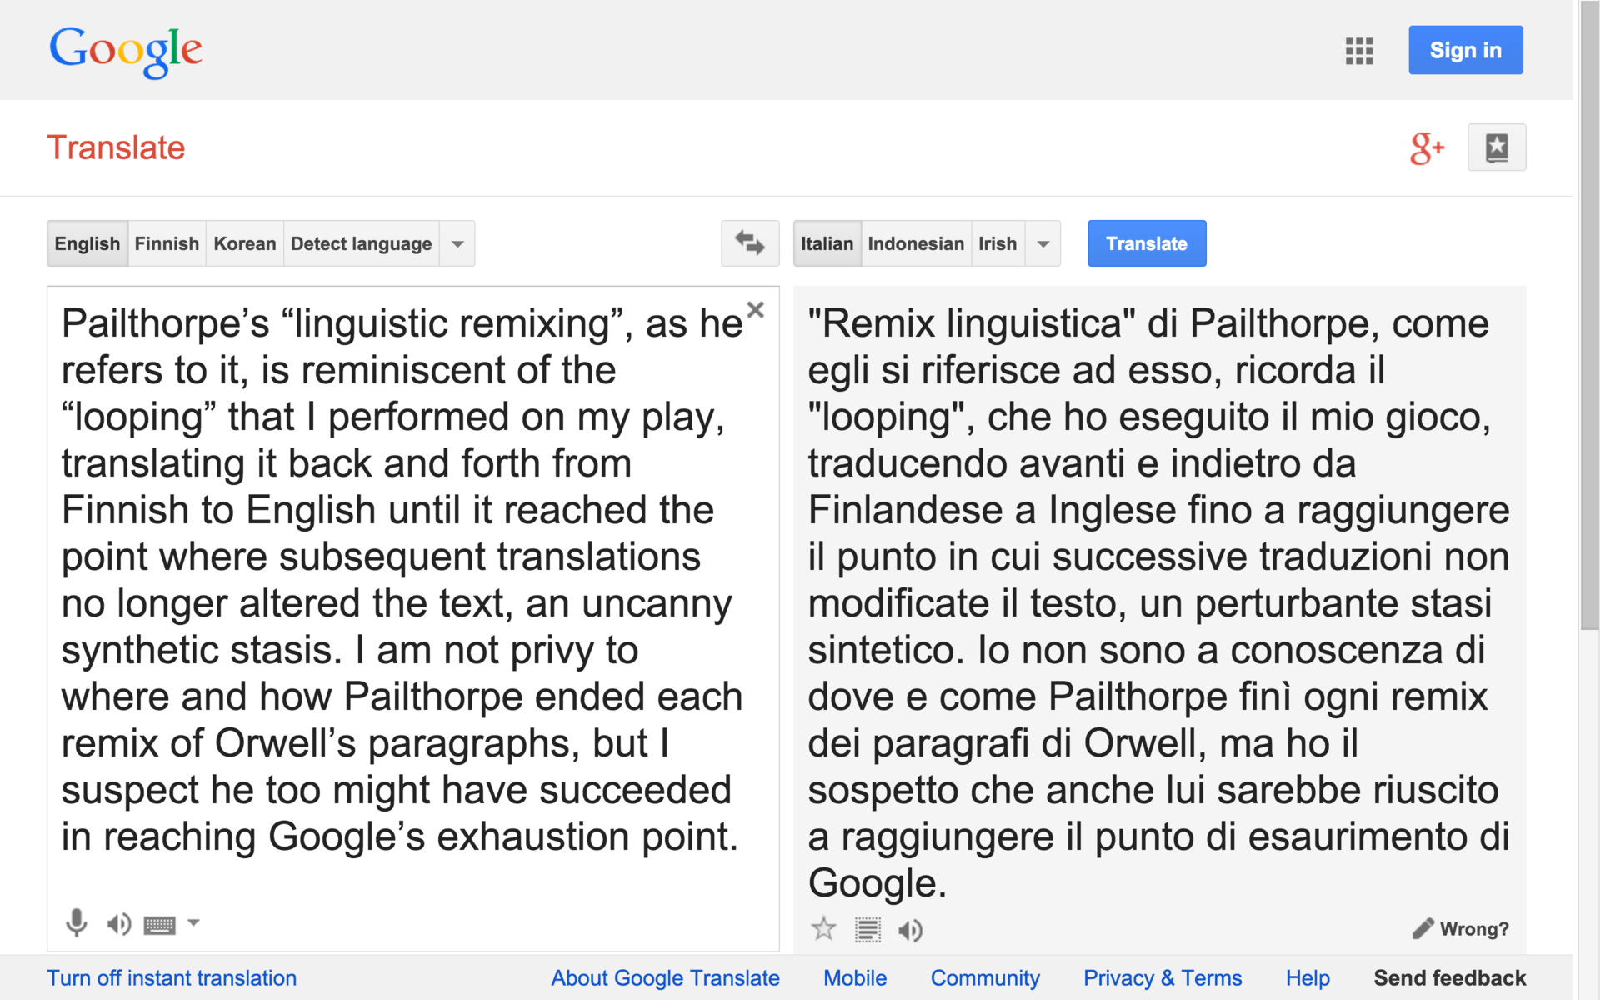1600x1000 pixels.
Task: Expand the source language dropdown
Action: pyautogui.click(x=457, y=244)
